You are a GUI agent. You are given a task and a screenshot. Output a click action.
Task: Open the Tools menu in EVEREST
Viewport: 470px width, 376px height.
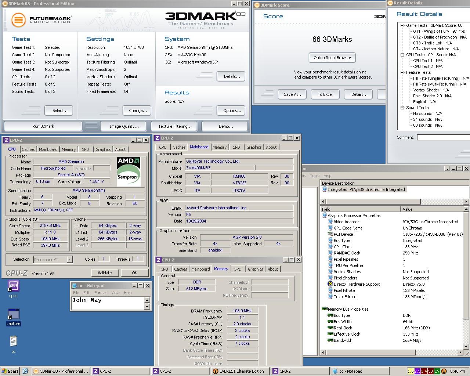(x=314, y=176)
